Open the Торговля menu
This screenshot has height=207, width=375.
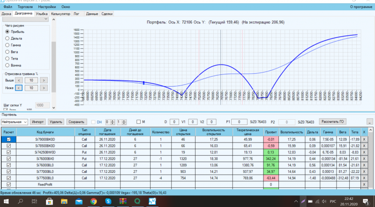[25, 7]
